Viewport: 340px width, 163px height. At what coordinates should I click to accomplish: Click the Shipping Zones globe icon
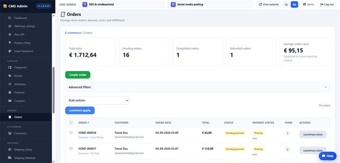(10, 150)
